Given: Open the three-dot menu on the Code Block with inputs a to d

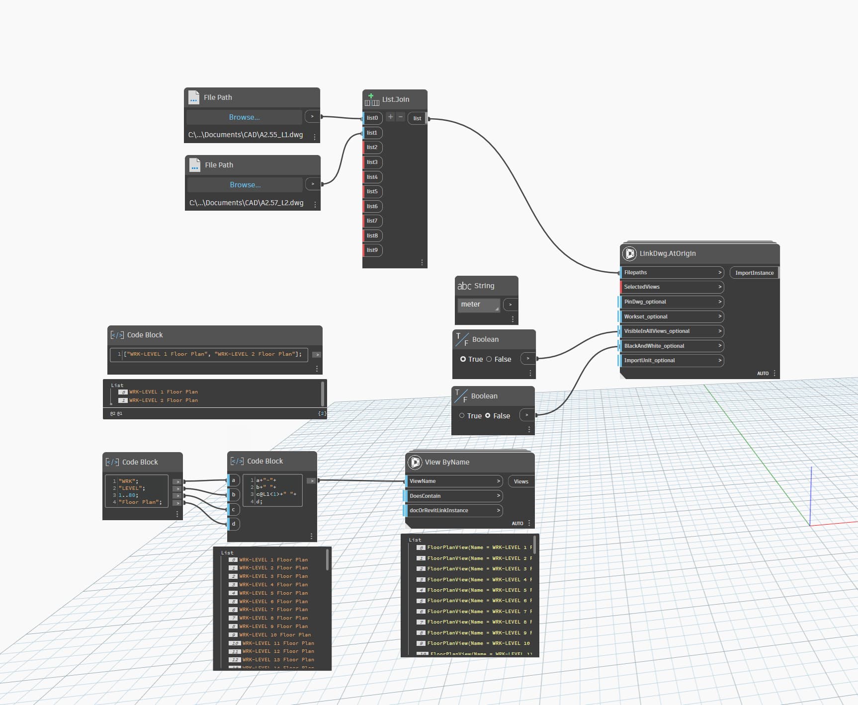Looking at the screenshot, I should pos(311,536).
